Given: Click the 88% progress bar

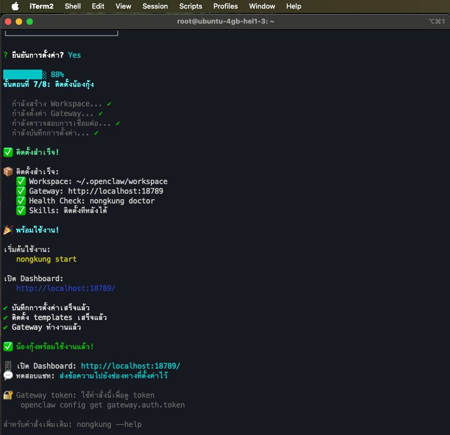Looking at the screenshot, I should tap(25, 74).
